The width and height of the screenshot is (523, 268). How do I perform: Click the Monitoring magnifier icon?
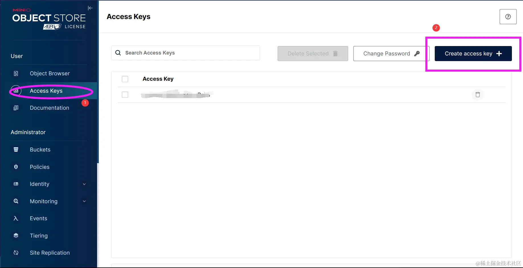pyautogui.click(x=16, y=201)
